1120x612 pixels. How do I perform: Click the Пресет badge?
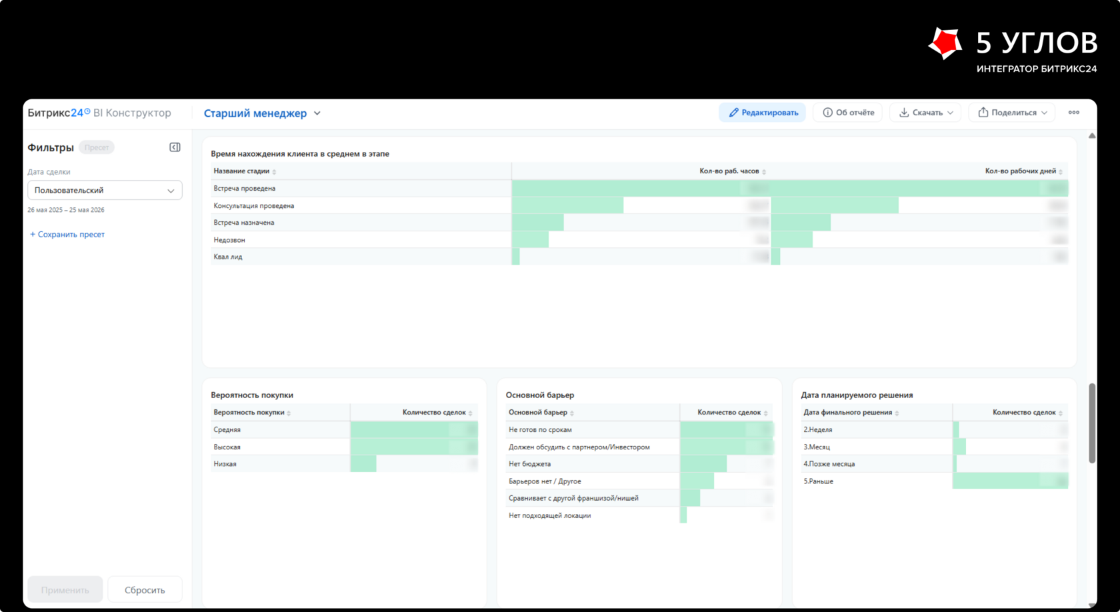[97, 147]
